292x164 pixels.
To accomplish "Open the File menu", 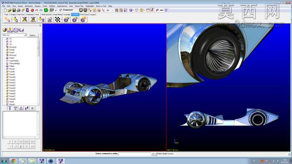I will tap(4, 6).
